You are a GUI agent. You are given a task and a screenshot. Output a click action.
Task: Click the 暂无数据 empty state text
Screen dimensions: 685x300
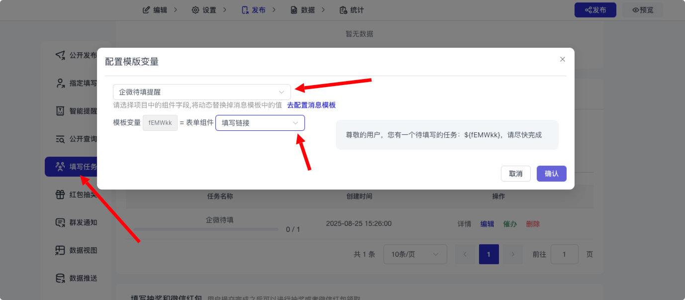tap(359, 34)
